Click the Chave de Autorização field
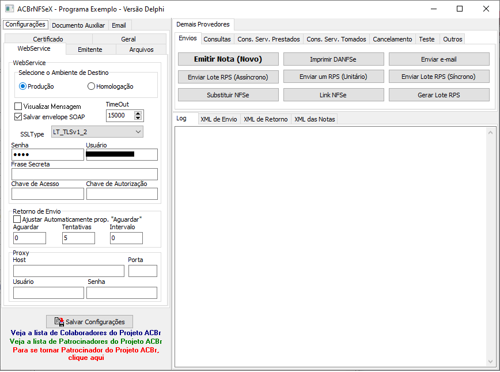Screen dimensions: 500x372 (122, 194)
